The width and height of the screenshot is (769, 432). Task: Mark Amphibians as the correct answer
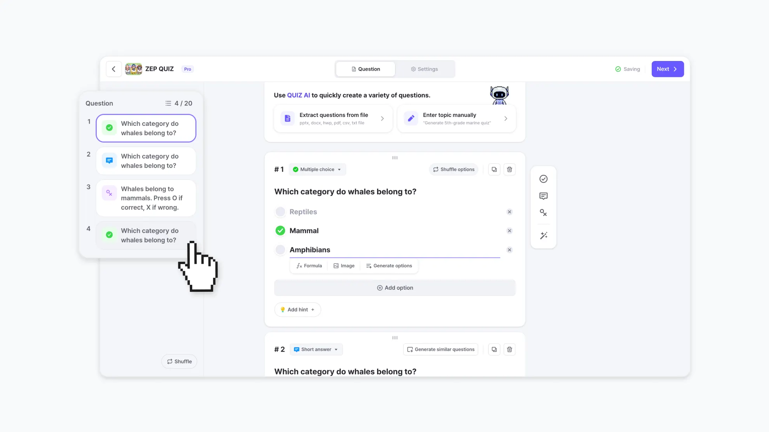280,250
